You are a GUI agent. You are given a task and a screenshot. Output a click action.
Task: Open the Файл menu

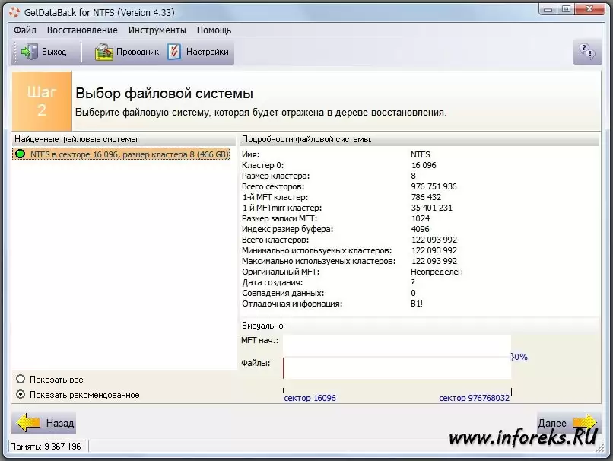(x=24, y=30)
